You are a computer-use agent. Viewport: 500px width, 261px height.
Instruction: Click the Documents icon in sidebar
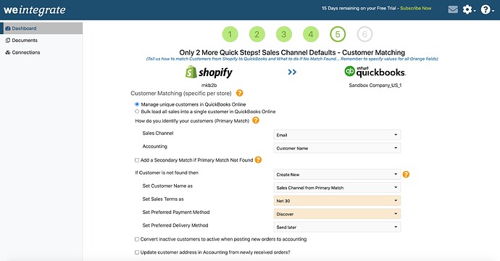tap(8, 40)
